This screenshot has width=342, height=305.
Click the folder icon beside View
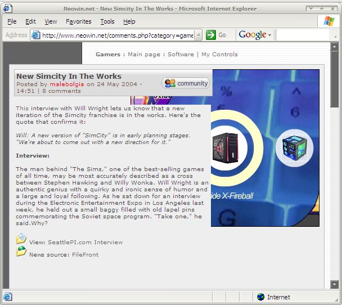pos(21,239)
